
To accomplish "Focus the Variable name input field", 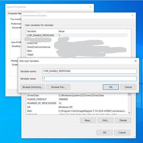I will [x=89, y=71].
